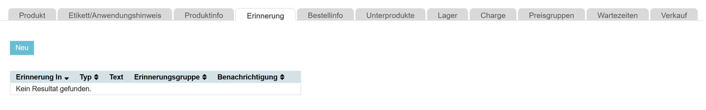Viewport: 706px width, 110px height.
Task: Go to the Produktinfo tab
Action: (204, 15)
